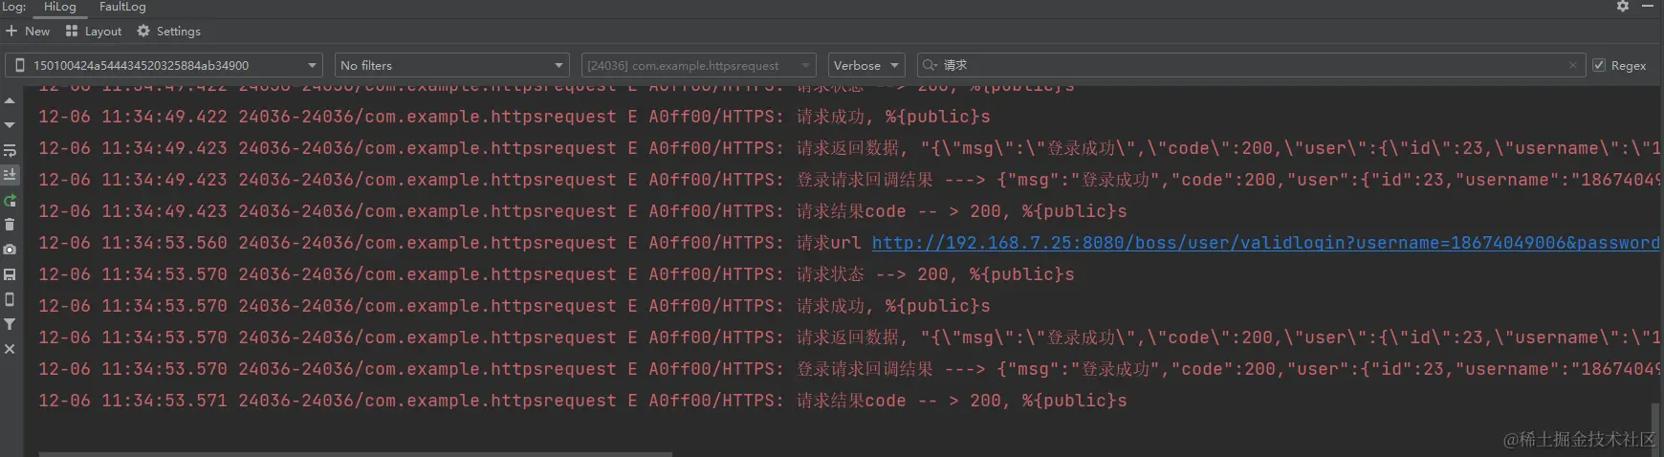Toggle soft-wrap in the log sidebar
The width and height of the screenshot is (1664, 457).
(x=10, y=150)
